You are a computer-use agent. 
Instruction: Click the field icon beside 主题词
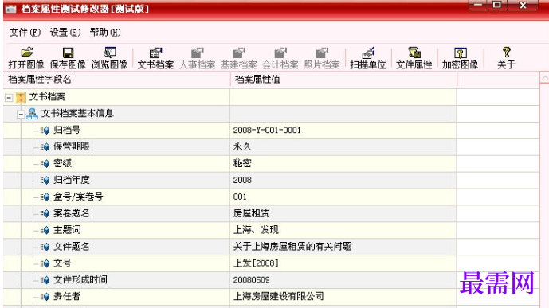(x=45, y=230)
